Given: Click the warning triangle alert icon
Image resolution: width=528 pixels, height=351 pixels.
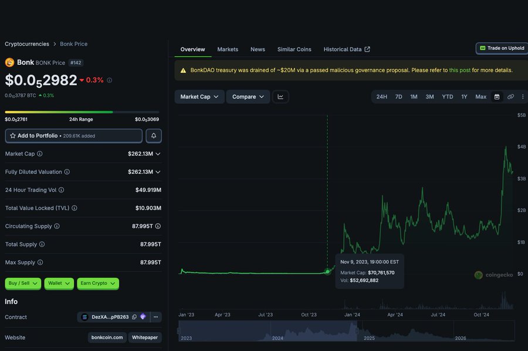Looking at the screenshot, I should tap(183, 70).
